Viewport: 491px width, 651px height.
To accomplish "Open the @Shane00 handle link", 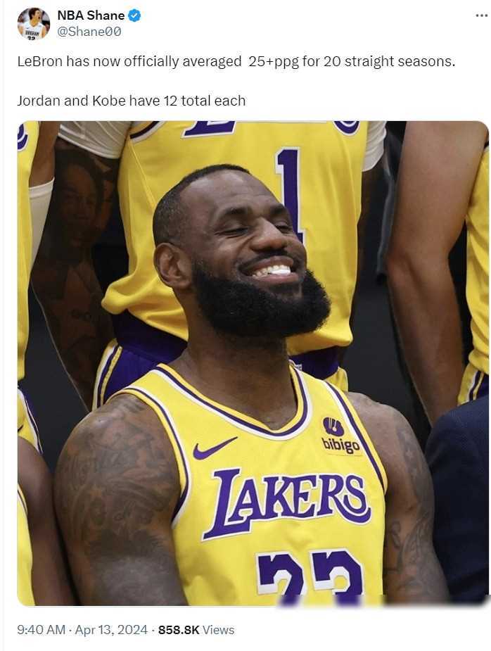I will click(x=89, y=32).
